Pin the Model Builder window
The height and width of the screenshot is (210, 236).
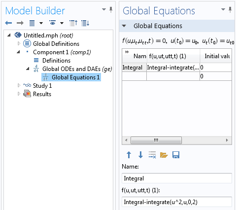click(x=111, y=9)
